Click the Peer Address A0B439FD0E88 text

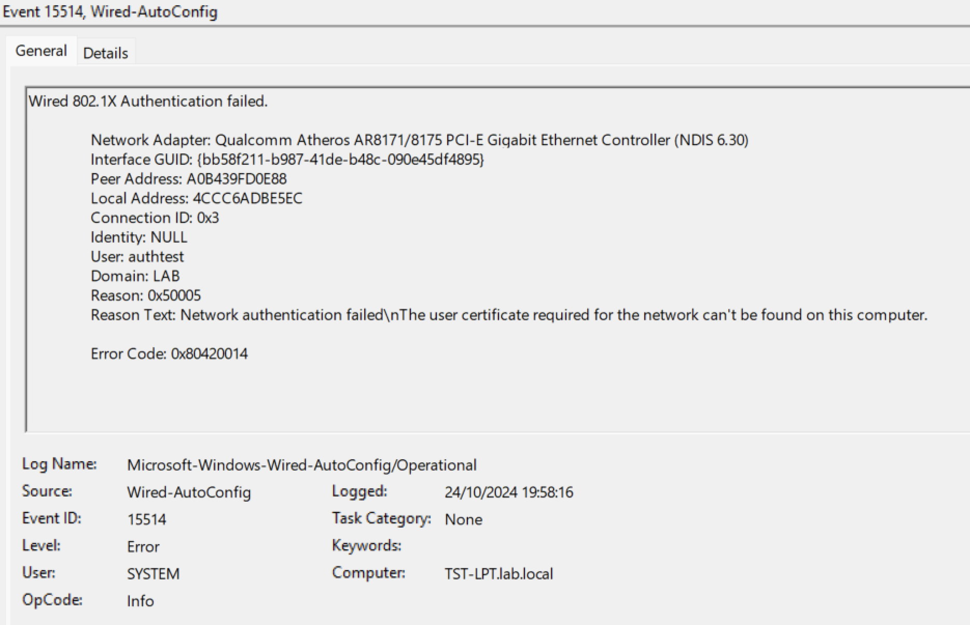point(236,179)
